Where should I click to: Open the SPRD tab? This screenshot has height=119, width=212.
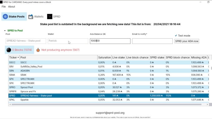54,17
